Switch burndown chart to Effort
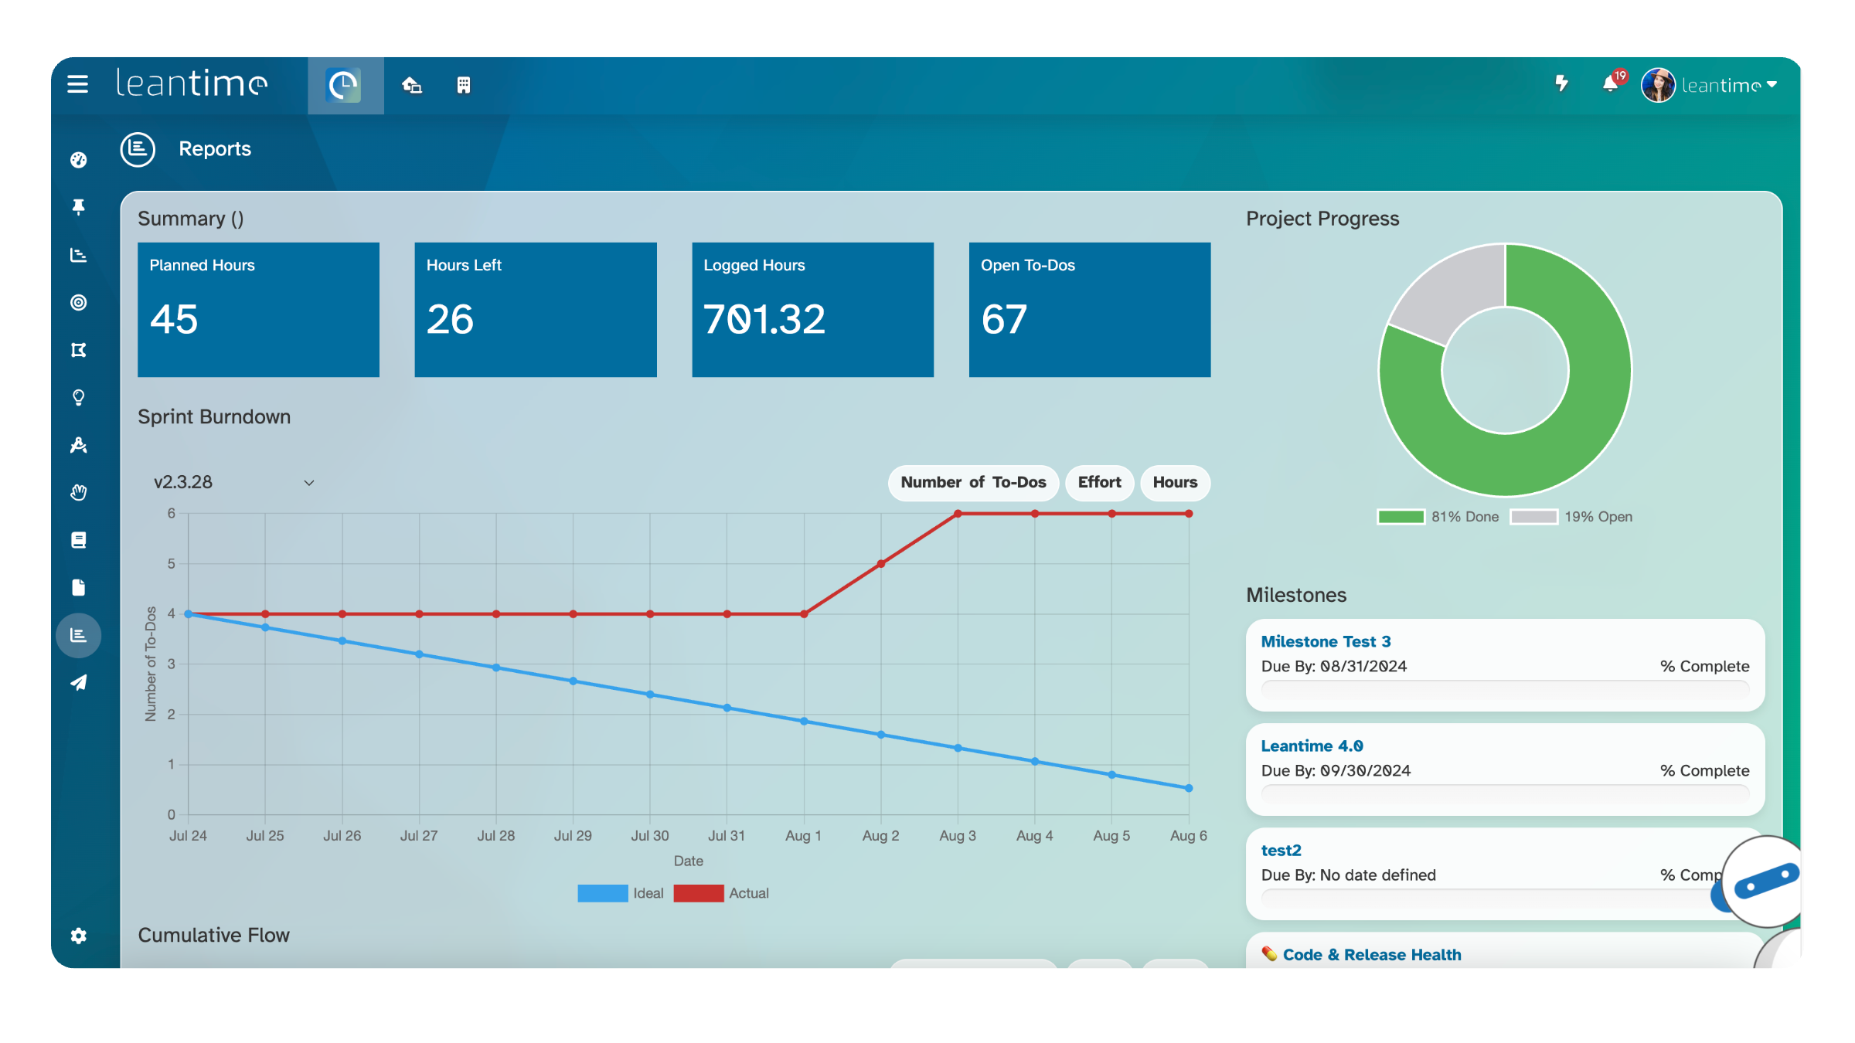 pyautogui.click(x=1099, y=483)
